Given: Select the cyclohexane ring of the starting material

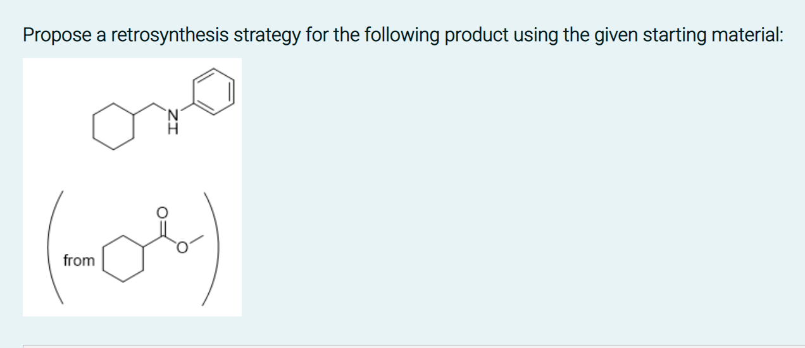Looking at the screenshot, I should (x=125, y=260).
